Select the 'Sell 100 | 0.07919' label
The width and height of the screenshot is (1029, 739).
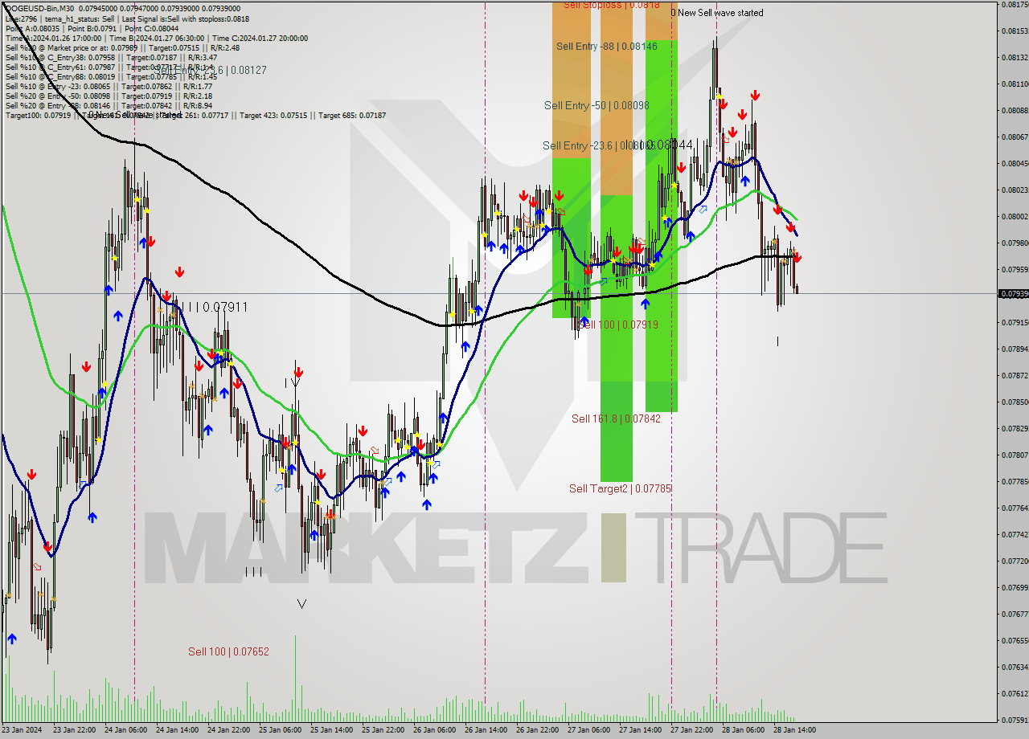click(x=619, y=325)
